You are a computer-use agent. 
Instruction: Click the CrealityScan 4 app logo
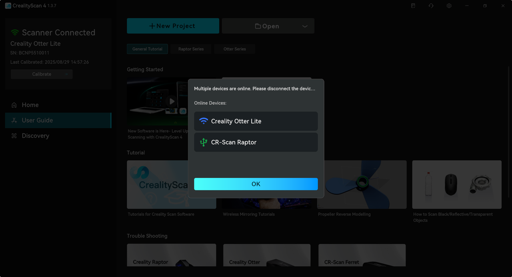pyautogui.click(x=8, y=6)
